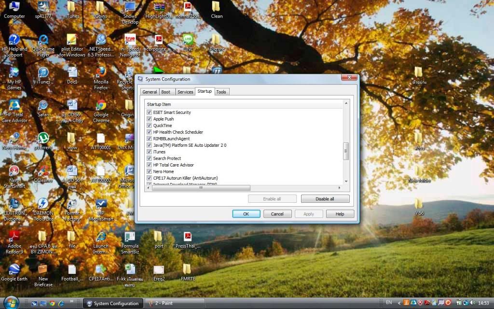The height and width of the screenshot is (309, 494).
Task: Uncheck iTunes startup item checkbox
Action: [150, 152]
